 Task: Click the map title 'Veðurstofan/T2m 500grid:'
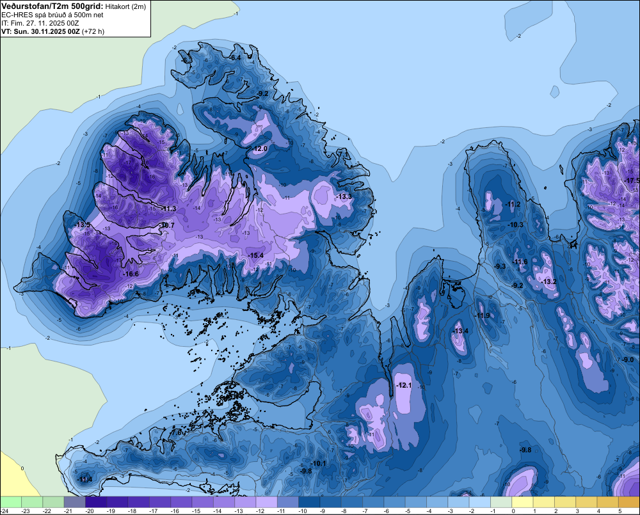(52, 6)
